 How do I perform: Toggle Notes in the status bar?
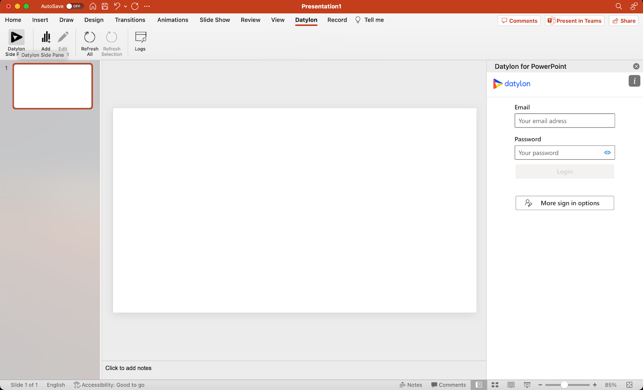click(x=411, y=385)
